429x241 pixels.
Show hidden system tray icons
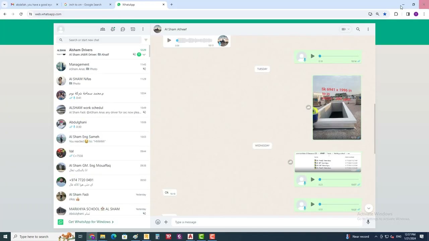[x=376, y=237]
